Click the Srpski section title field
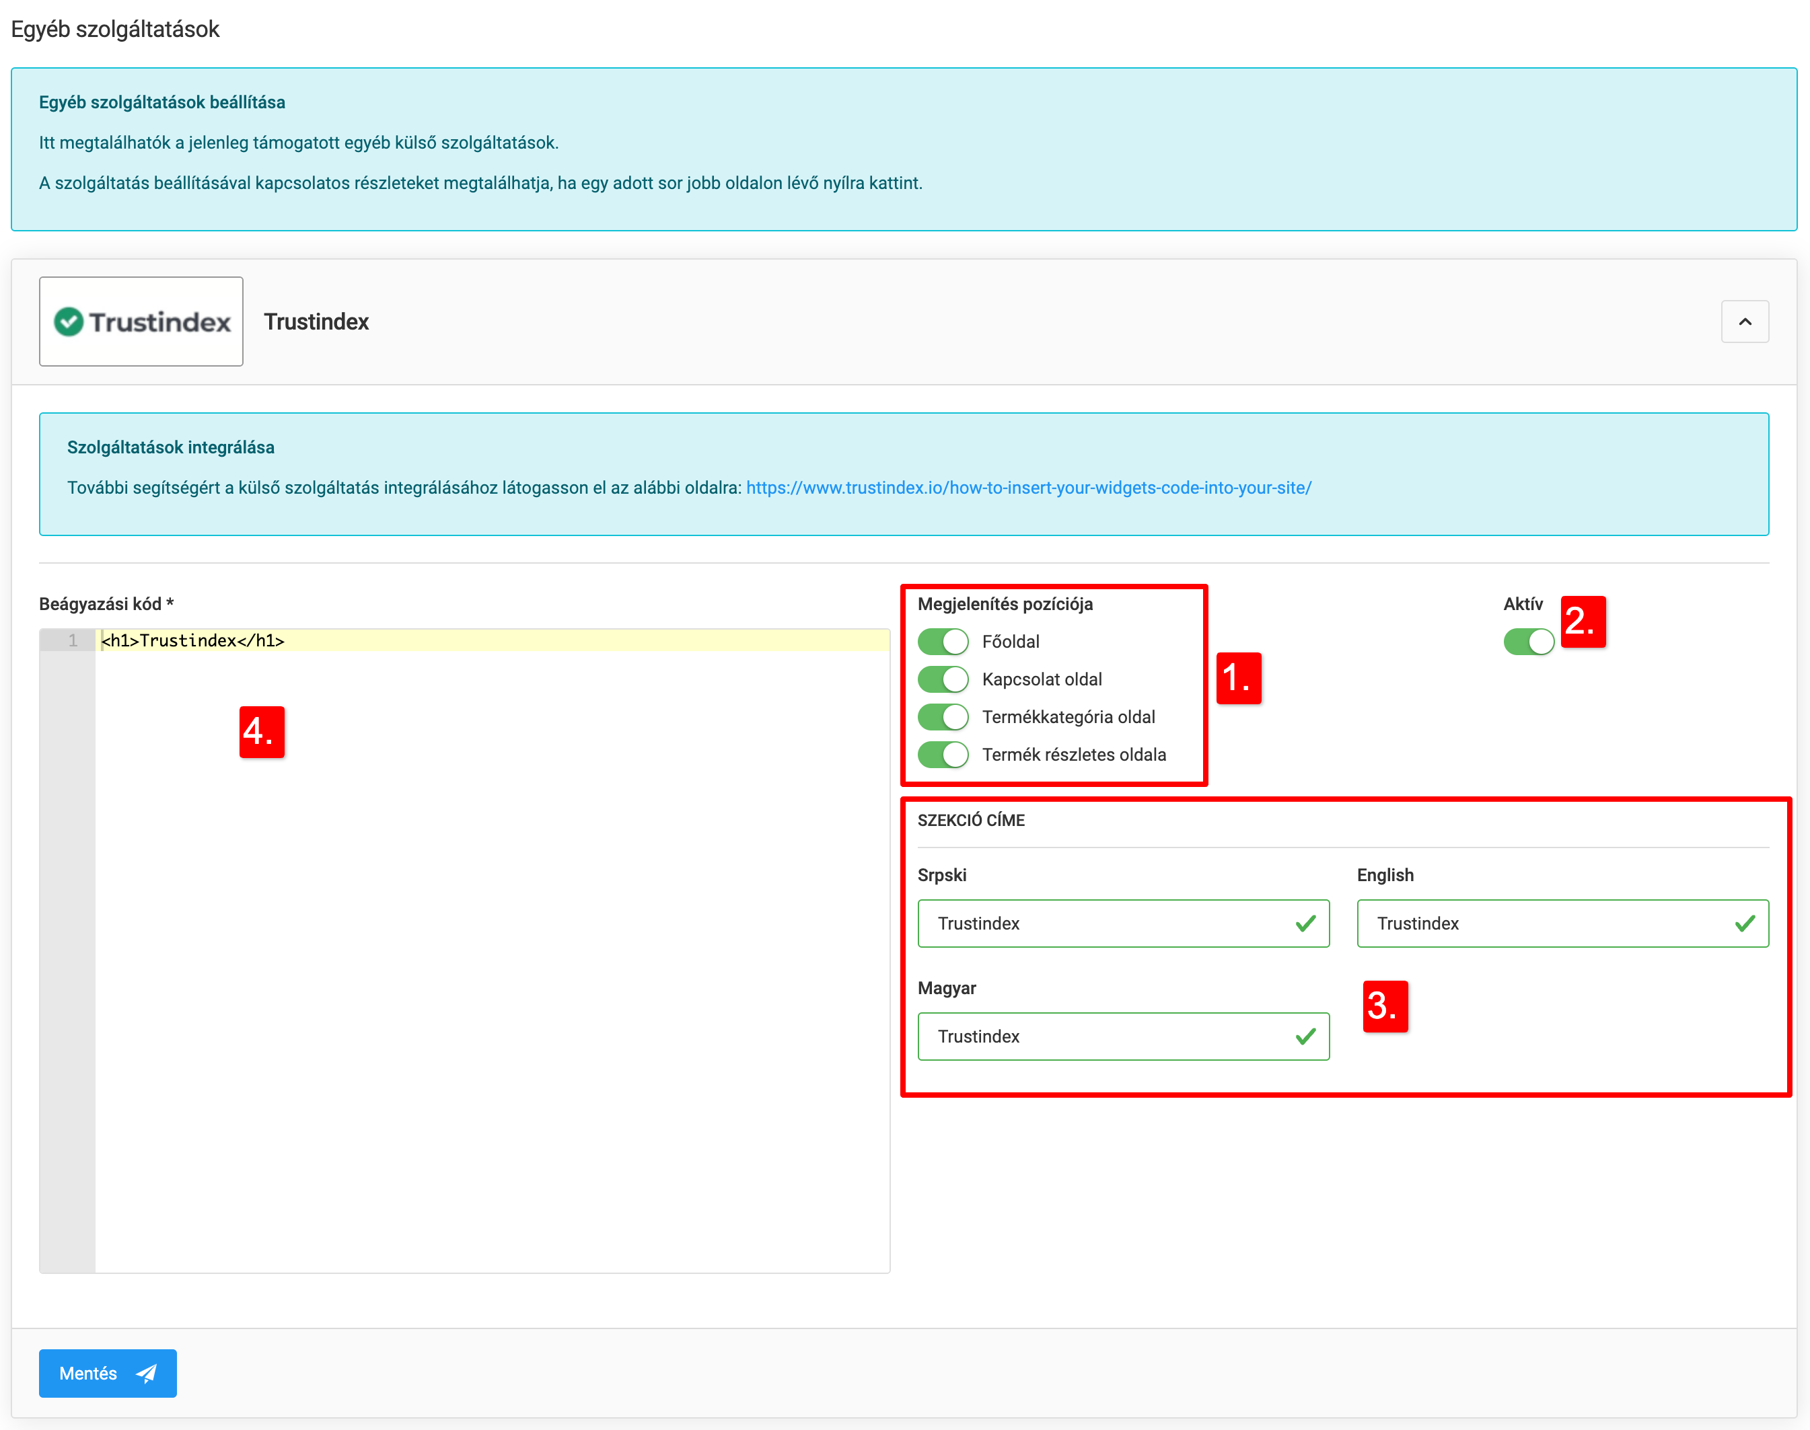1810x1430 pixels. pyautogui.click(x=1106, y=924)
